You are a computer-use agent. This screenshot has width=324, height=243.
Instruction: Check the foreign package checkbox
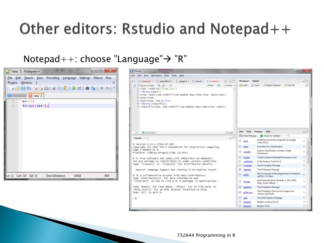[x=240, y=182]
